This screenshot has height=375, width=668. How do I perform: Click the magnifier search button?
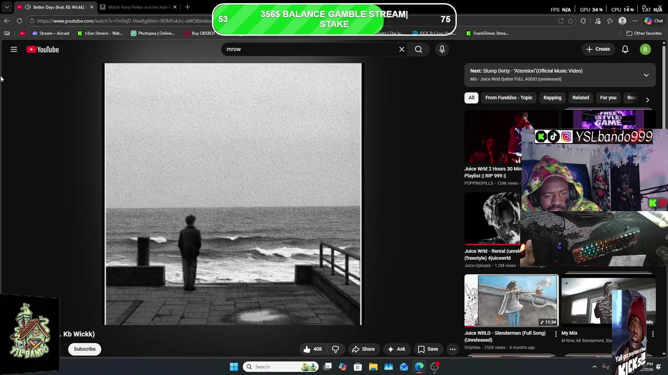click(x=419, y=49)
